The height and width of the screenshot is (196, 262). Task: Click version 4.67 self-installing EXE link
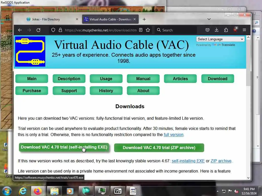coord(188,161)
